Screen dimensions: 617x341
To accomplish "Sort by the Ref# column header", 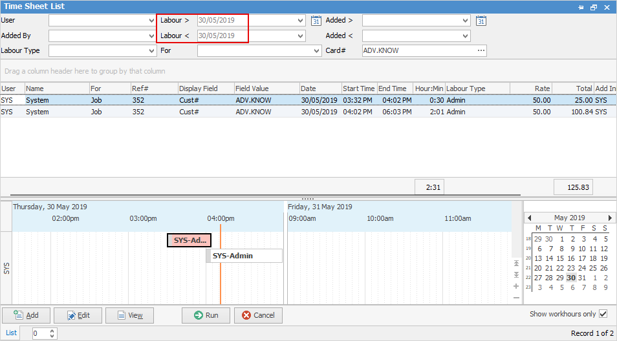I will 154,88.
